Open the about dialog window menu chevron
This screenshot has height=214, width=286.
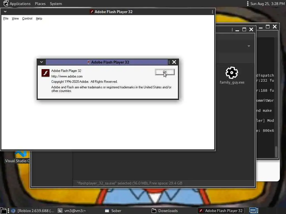click(x=41, y=62)
